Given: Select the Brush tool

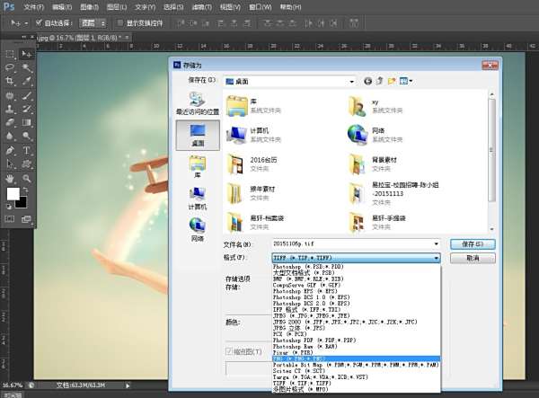Looking at the screenshot, I should pos(27,95).
